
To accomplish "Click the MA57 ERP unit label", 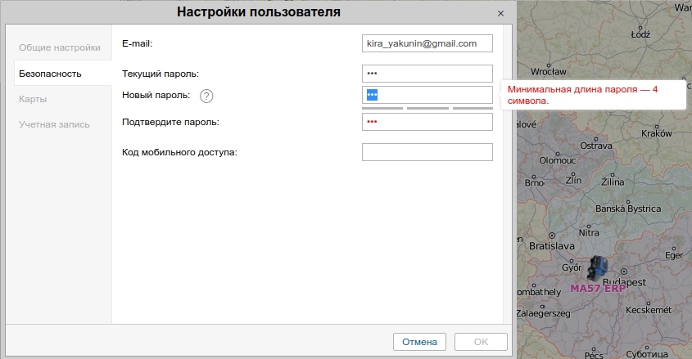I will tap(598, 289).
